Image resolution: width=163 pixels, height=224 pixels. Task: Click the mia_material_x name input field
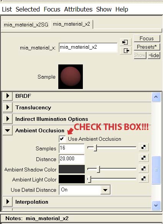point(88,48)
